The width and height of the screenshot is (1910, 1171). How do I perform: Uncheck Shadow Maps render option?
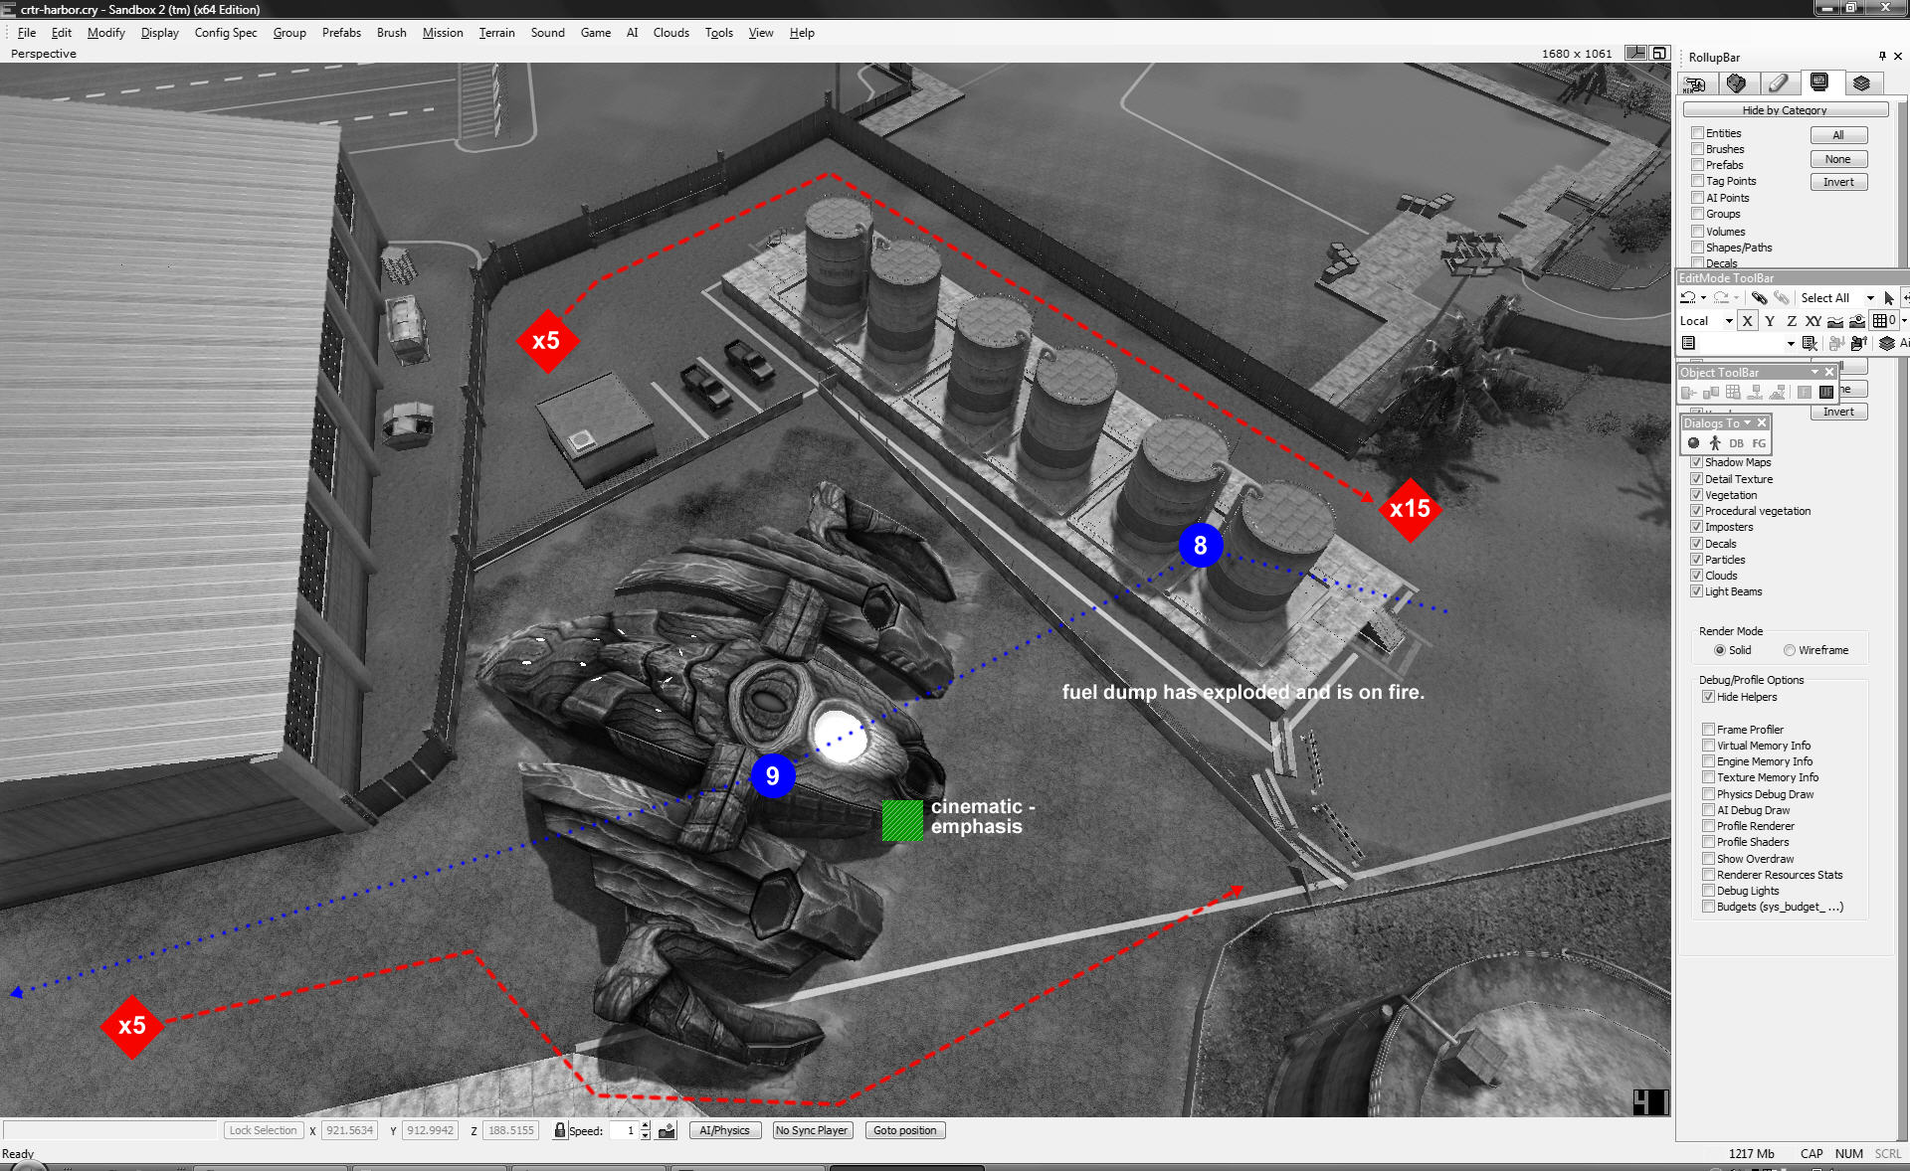pyautogui.click(x=1697, y=462)
